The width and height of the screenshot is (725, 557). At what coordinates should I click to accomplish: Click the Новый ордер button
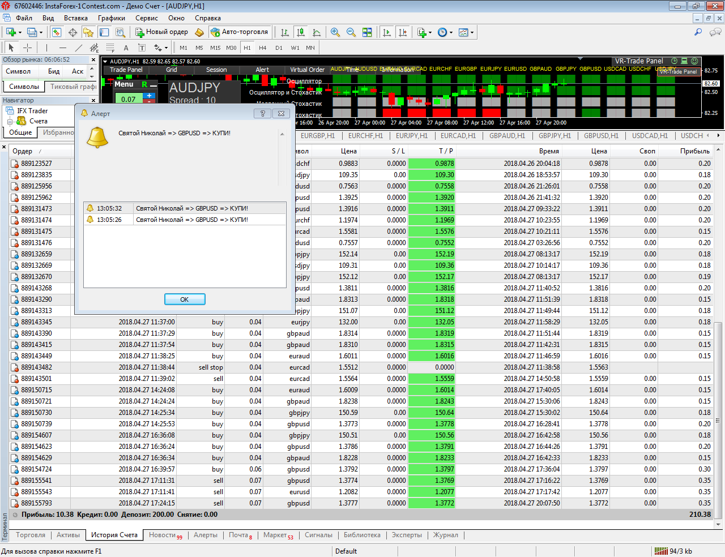coord(161,32)
